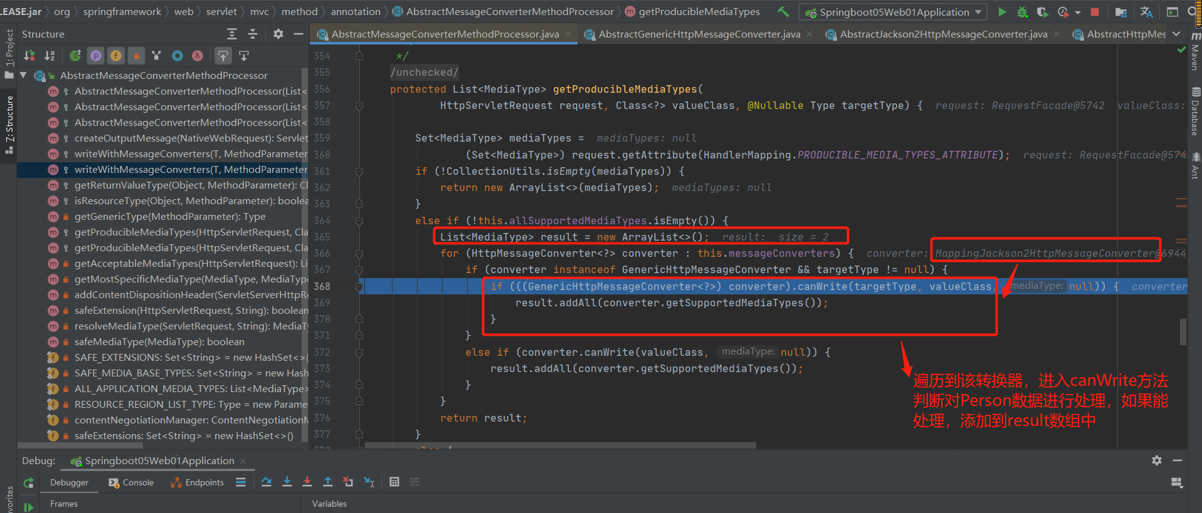The image size is (1202, 513).
Task: Open the 1: Project tool window
Action: click(9, 54)
